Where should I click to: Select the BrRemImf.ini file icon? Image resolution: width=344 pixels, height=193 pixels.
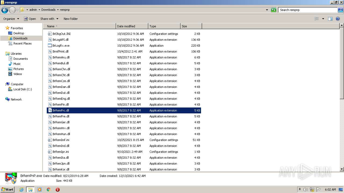pyautogui.click(x=50, y=140)
